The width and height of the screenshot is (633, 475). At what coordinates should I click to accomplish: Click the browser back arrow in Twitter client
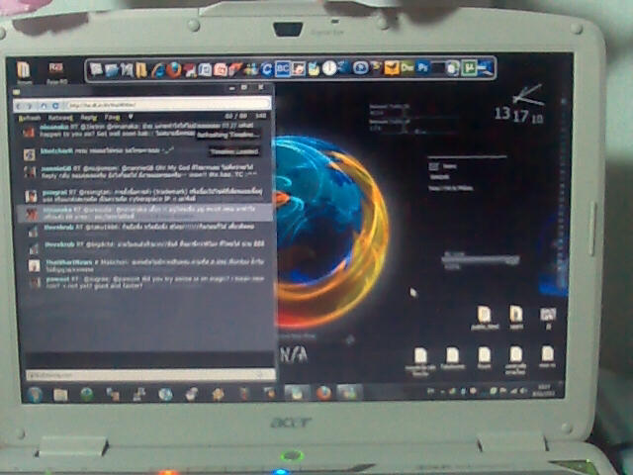pyautogui.click(x=20, y=106)
